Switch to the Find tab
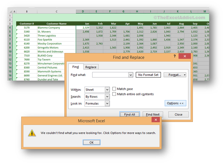This screenshot has height=164, width=224. click(76, 67)
